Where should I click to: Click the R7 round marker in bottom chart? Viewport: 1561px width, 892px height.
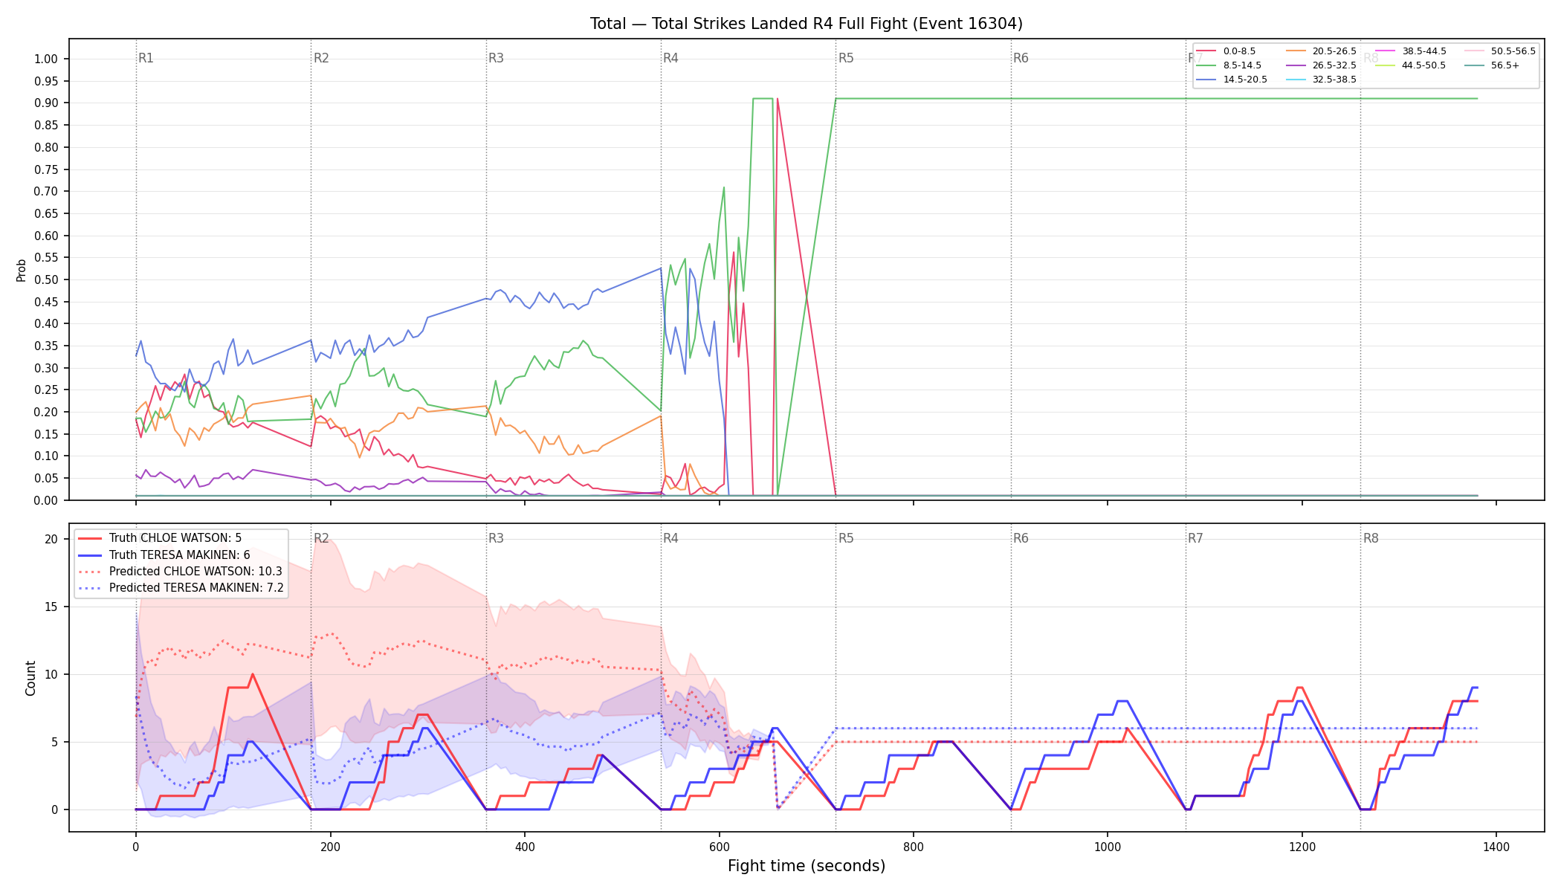[x=1195, y=538]
